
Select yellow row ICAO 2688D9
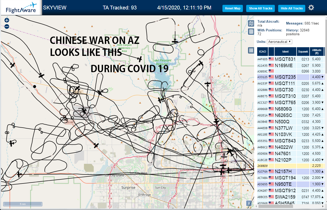point(291,166)
